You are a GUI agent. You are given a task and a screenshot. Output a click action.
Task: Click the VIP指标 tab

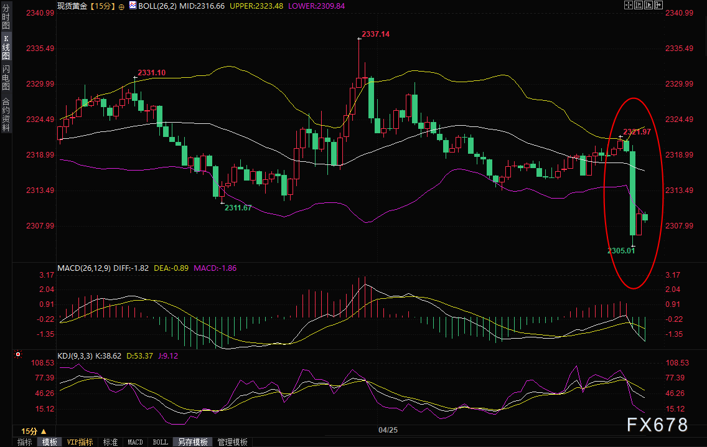(x=80, y=442)
